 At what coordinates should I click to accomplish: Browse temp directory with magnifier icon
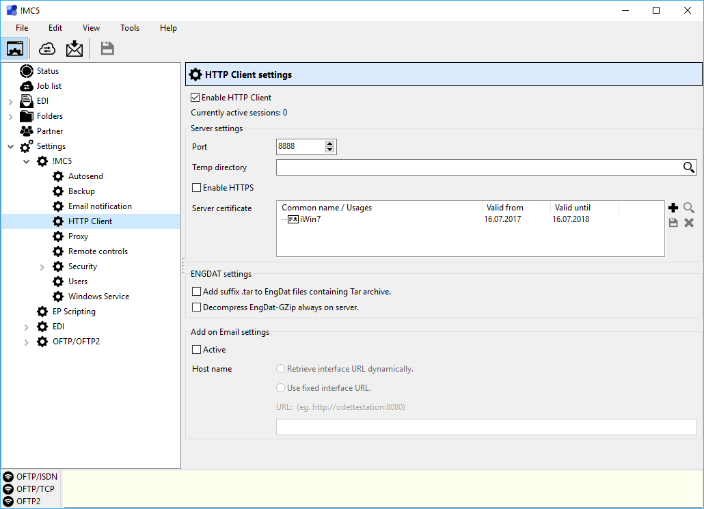click(x=689, y=167)
